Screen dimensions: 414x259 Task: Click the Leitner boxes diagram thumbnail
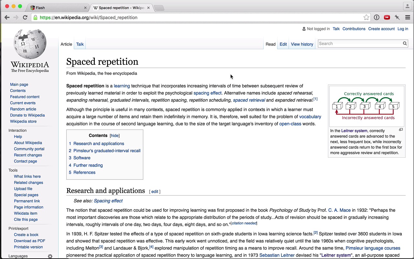[x=367, y=106]
